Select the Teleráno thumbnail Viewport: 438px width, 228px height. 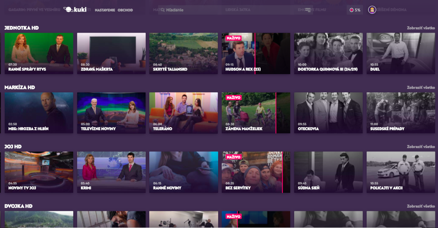point(184,113)
